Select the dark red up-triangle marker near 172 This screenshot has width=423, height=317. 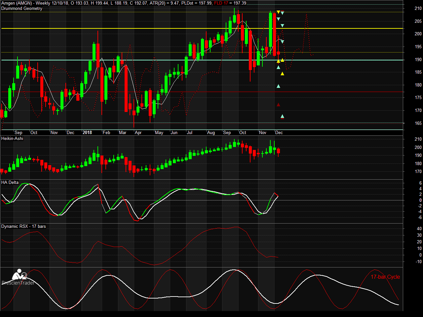[x=278, y=105]
